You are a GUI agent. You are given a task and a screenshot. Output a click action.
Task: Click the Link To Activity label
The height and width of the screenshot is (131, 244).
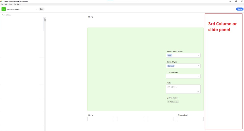coord(173,98)
